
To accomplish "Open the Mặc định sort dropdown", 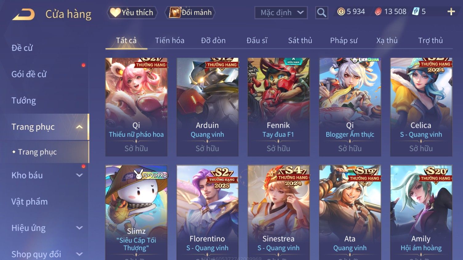I will tap(281, 13).
